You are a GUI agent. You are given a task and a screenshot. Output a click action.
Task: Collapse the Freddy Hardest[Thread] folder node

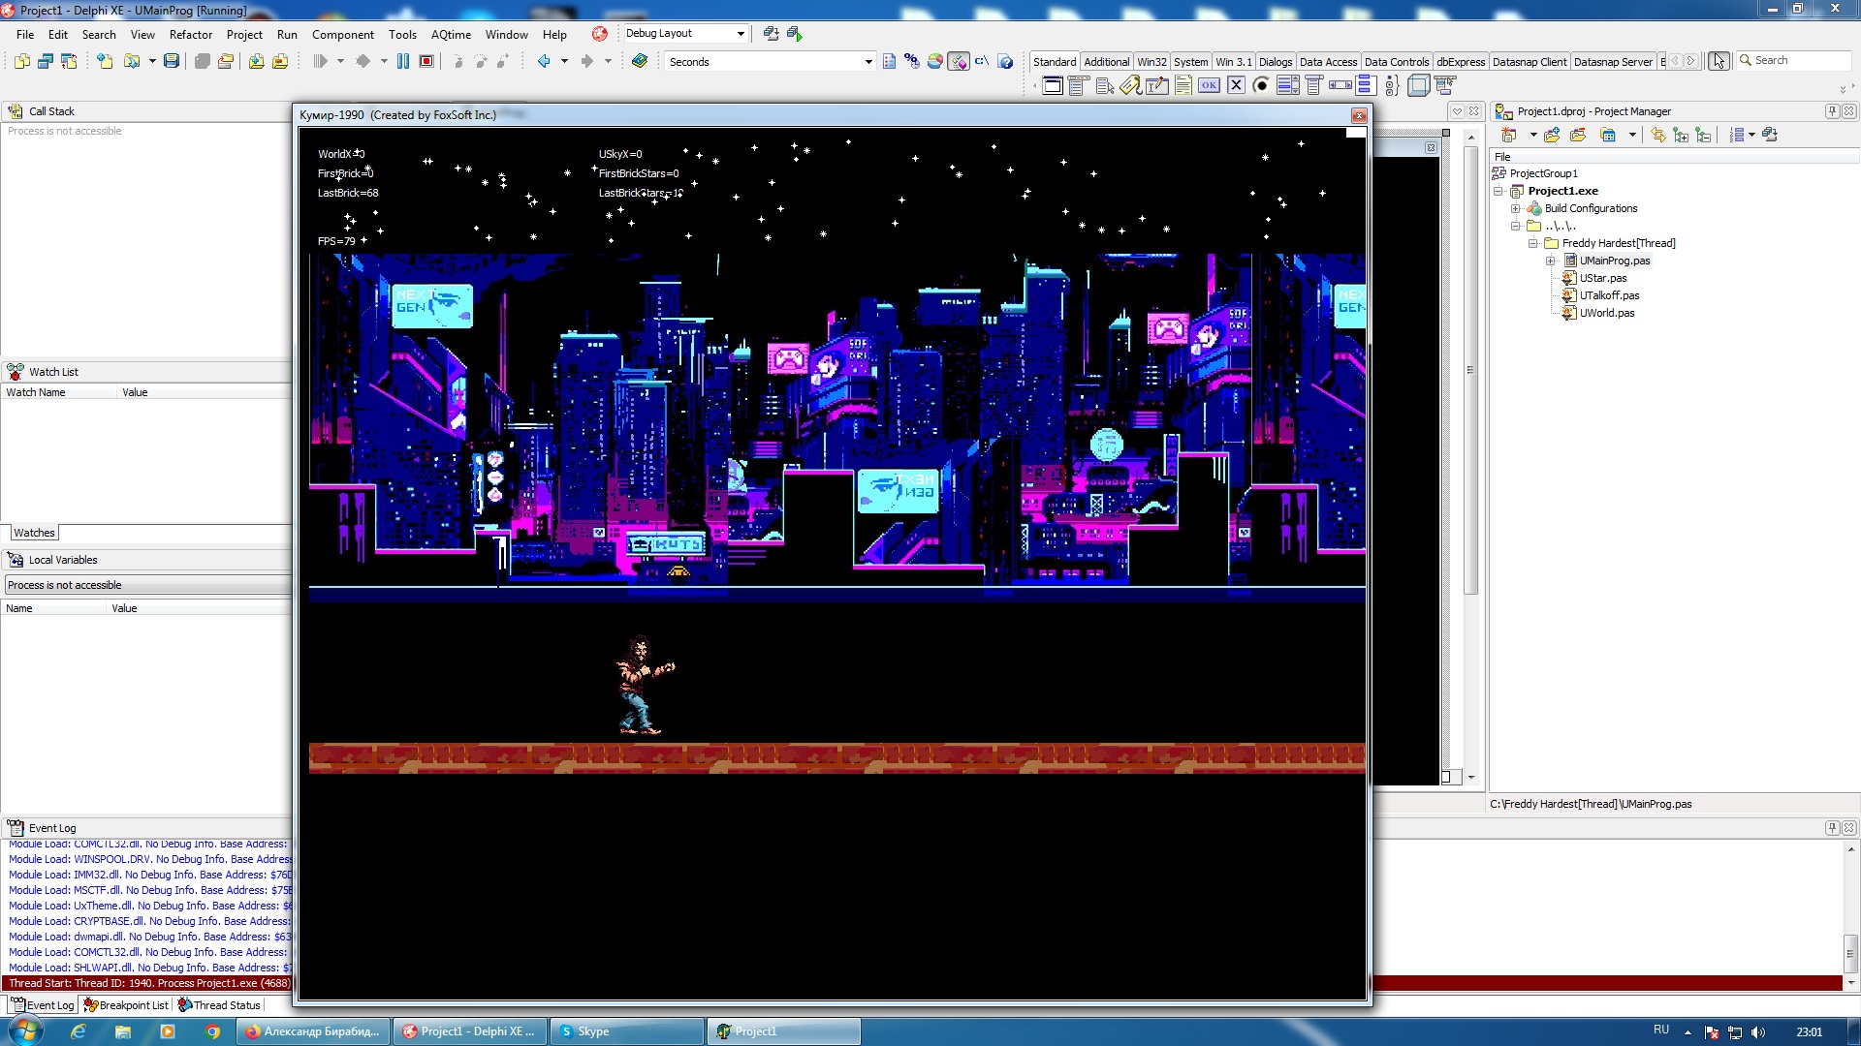(1533, 244)
